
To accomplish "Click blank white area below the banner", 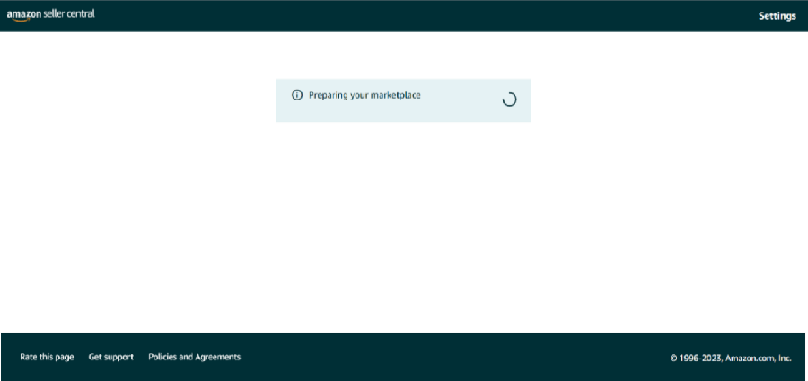I will [403, 221].
